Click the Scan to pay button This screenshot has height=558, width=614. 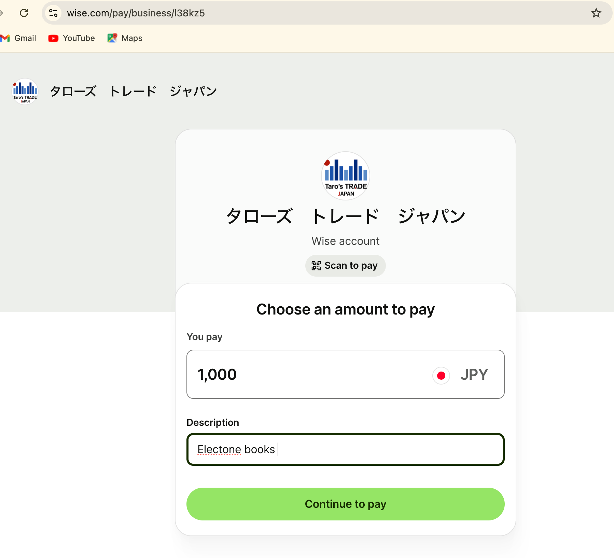[345, 266]
